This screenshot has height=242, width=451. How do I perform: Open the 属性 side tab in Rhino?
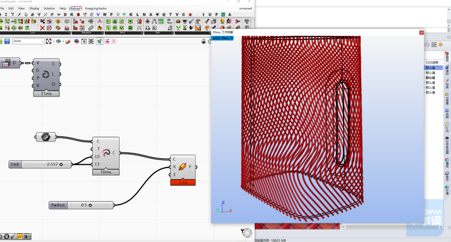[x=447, y=163]
